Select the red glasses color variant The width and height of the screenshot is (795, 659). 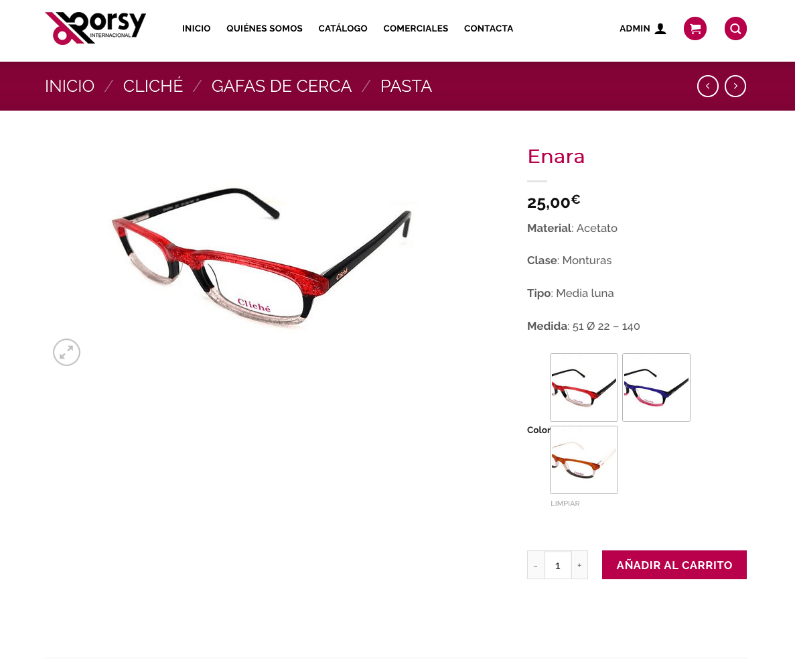(583, 387)
